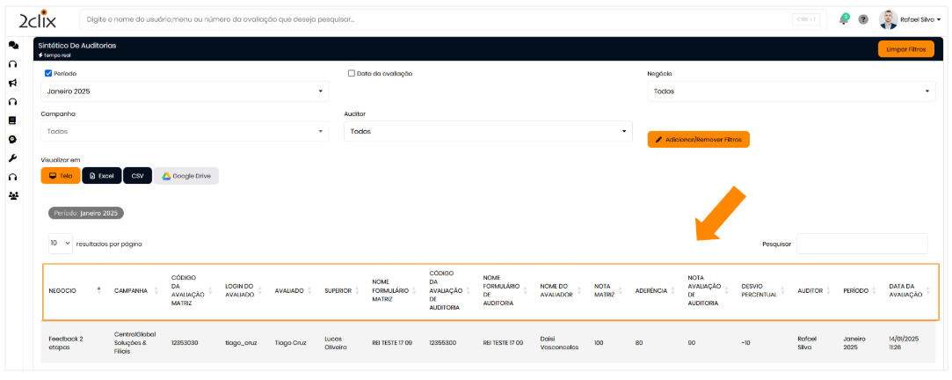The width and height of the screenshot is (952, 380).
Task: Open the notifications bell
Action: point(844,19)
